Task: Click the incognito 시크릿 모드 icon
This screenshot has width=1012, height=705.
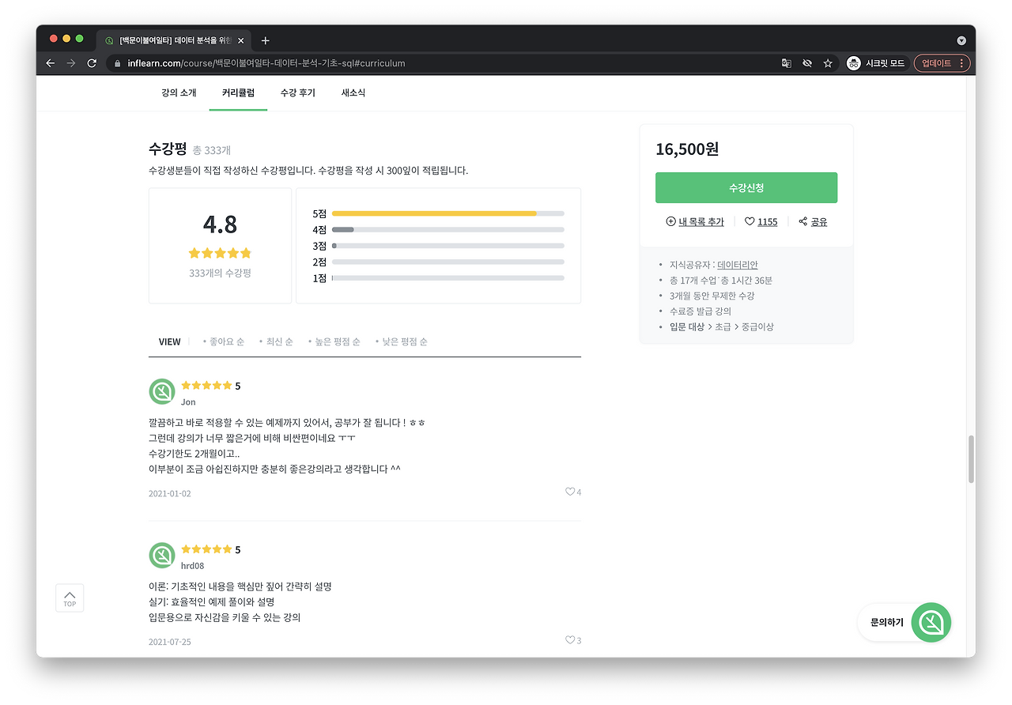Action: [x=854, y=63]
